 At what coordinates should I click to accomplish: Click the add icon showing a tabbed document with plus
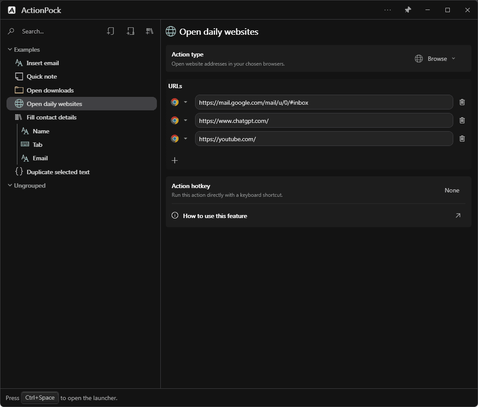click(130, 31)
